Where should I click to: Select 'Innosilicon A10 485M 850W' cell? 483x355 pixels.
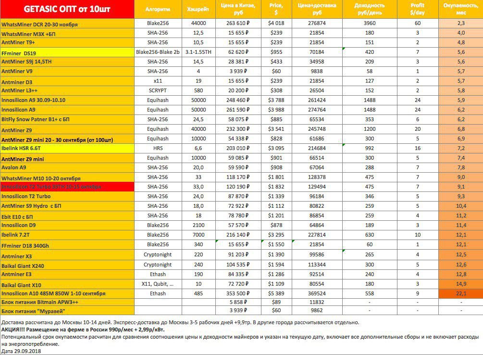point(67,293)
